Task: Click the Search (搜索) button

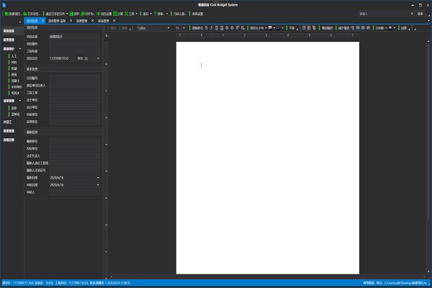Action: click(x=420, y=13)
